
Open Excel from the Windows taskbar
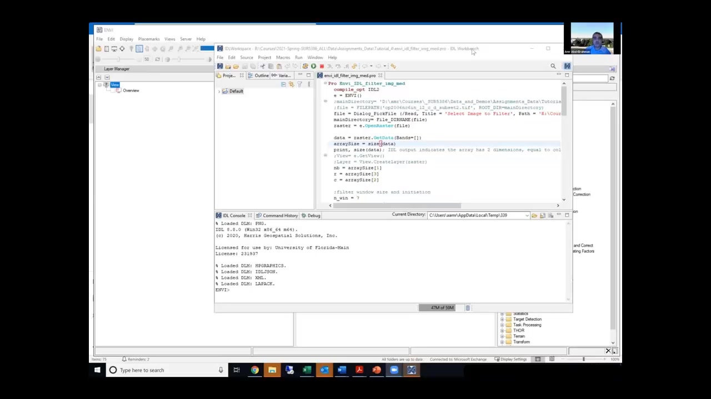point(307,370)
